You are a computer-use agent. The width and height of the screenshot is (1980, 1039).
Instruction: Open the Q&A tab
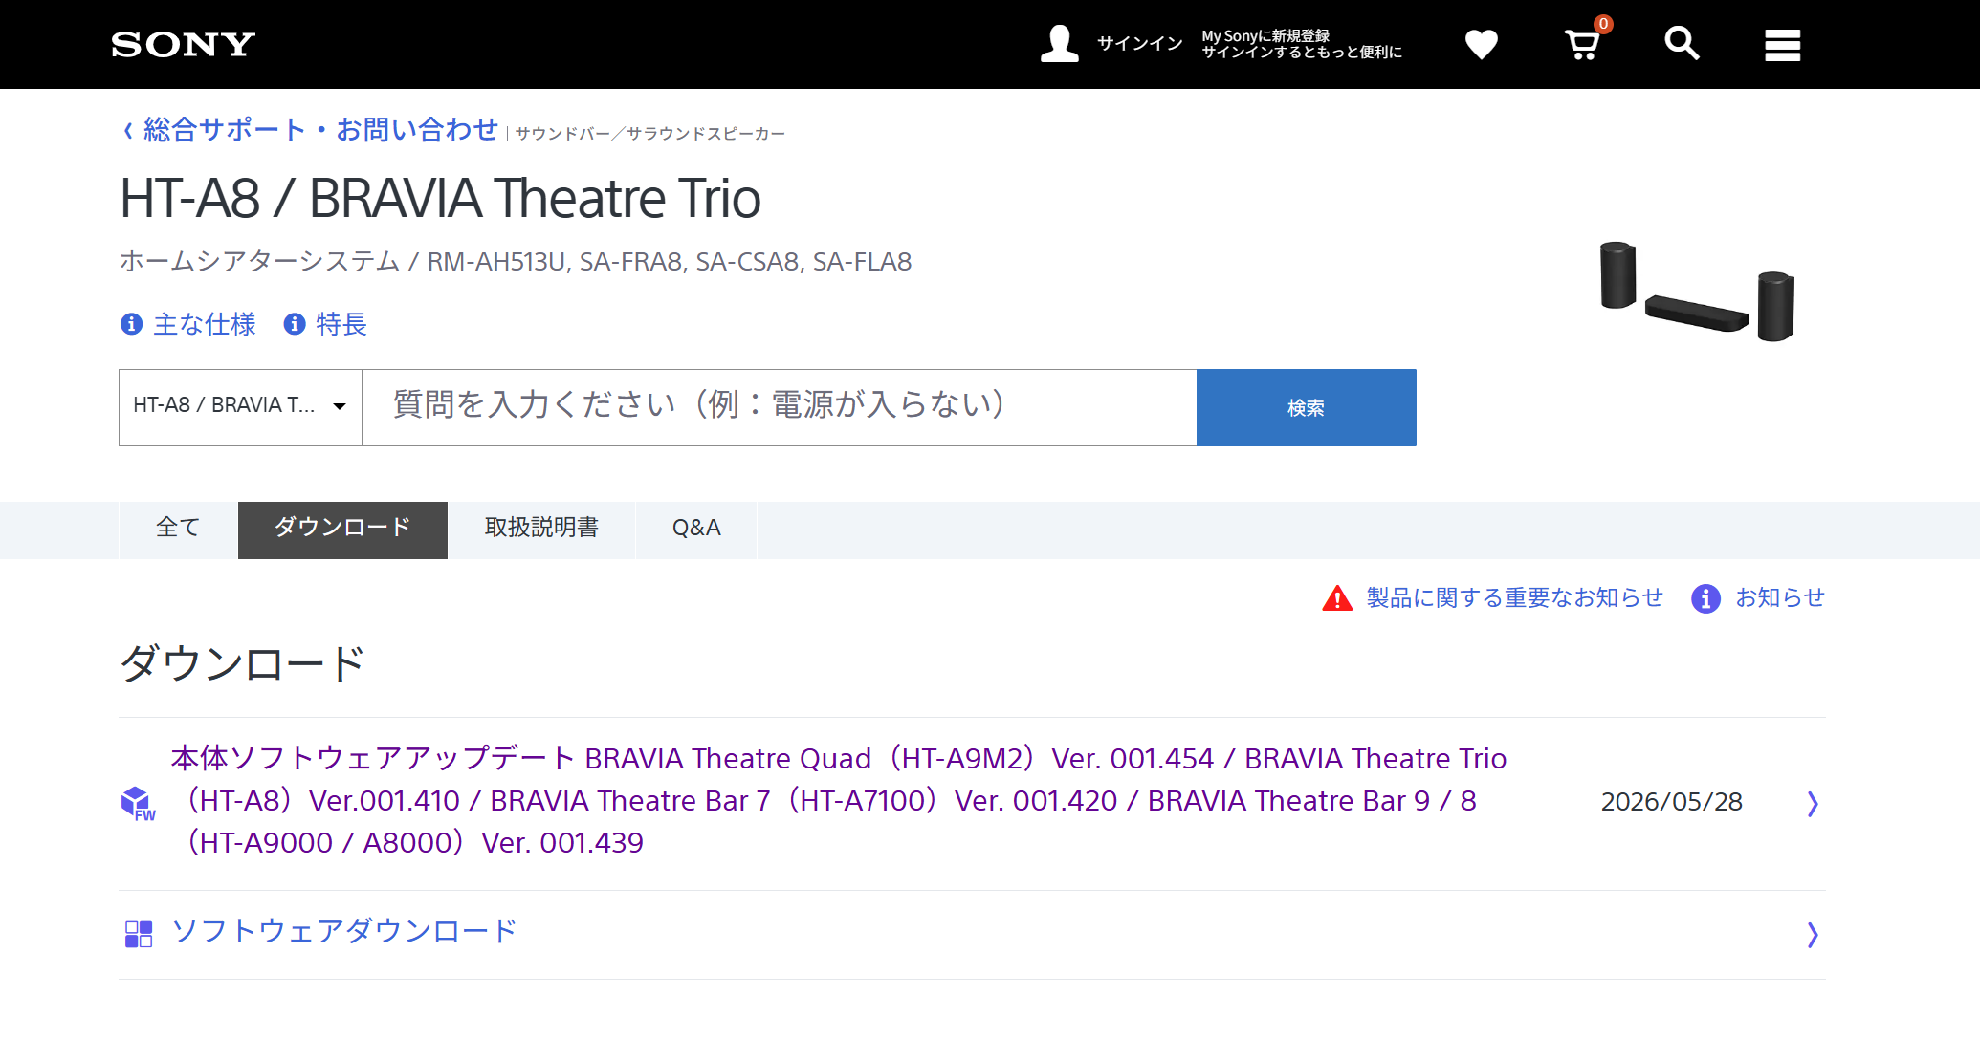coord(696,530)
